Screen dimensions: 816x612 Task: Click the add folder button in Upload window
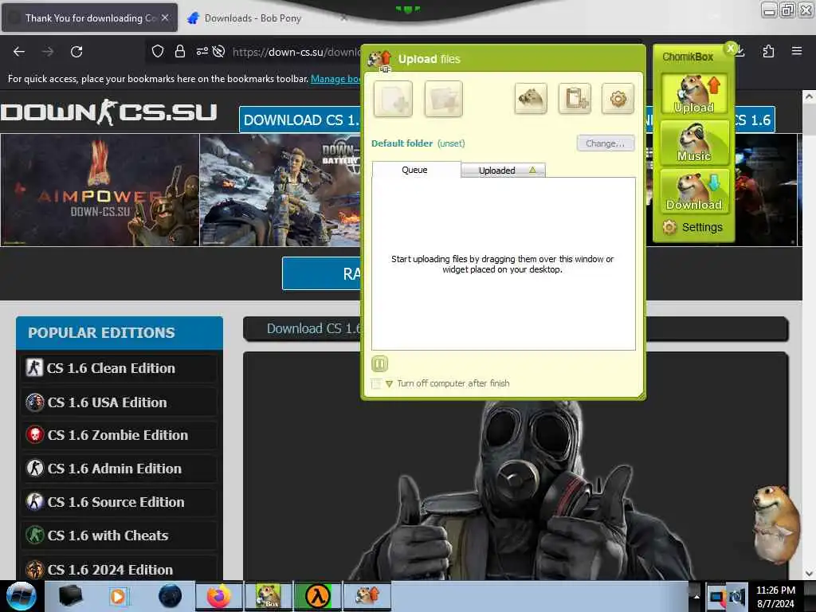click(x=443, y=98)
